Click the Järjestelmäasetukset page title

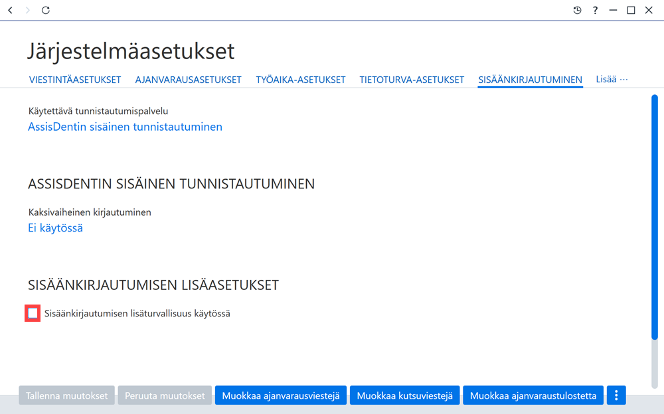[x=131, y=51]
